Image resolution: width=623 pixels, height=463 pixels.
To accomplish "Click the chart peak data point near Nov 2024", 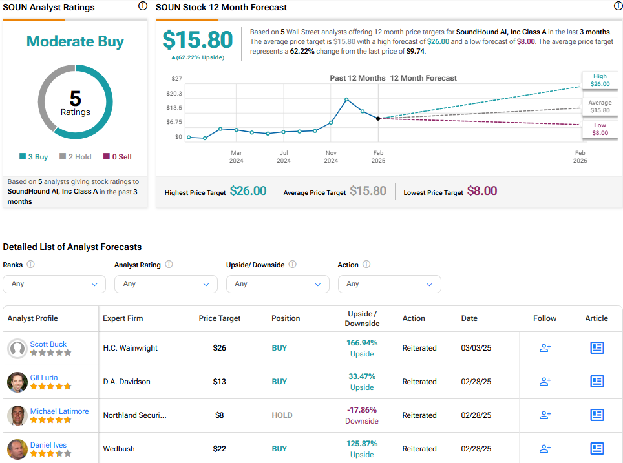I will 347,99.
